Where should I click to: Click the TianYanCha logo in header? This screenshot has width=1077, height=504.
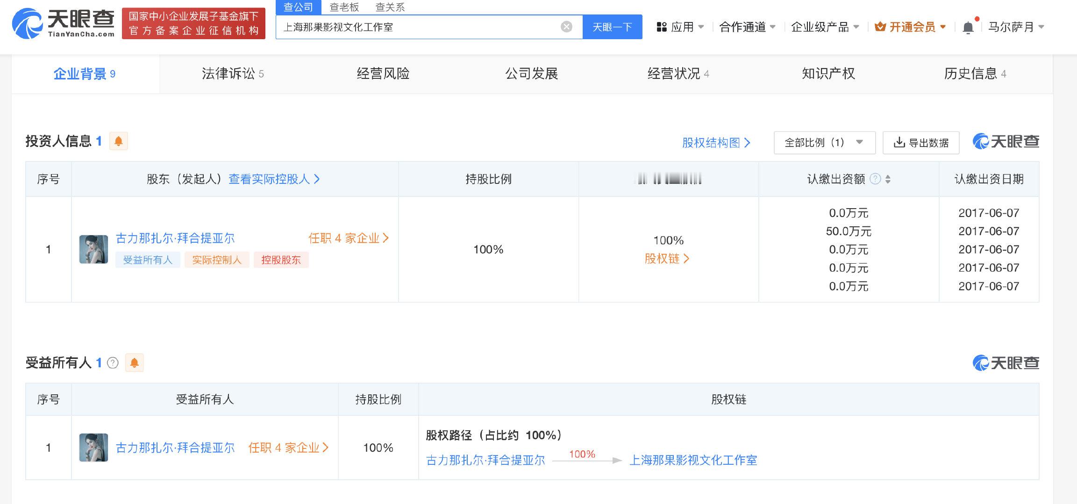pos(63,23)
